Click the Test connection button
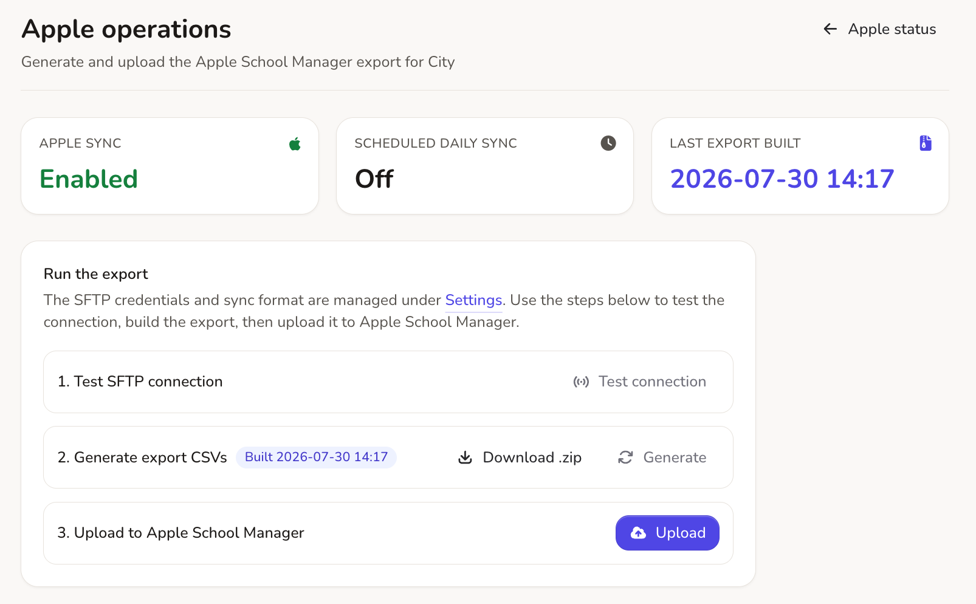Image resolution: width=976 pixels, height=604 pixels. (x=640, y=382)
